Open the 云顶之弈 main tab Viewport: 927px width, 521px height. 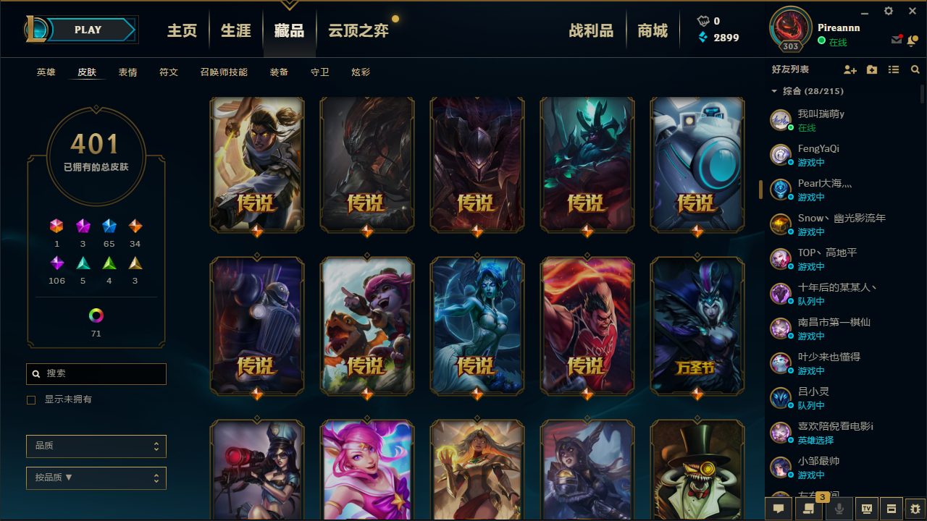(x=358, y=30)
